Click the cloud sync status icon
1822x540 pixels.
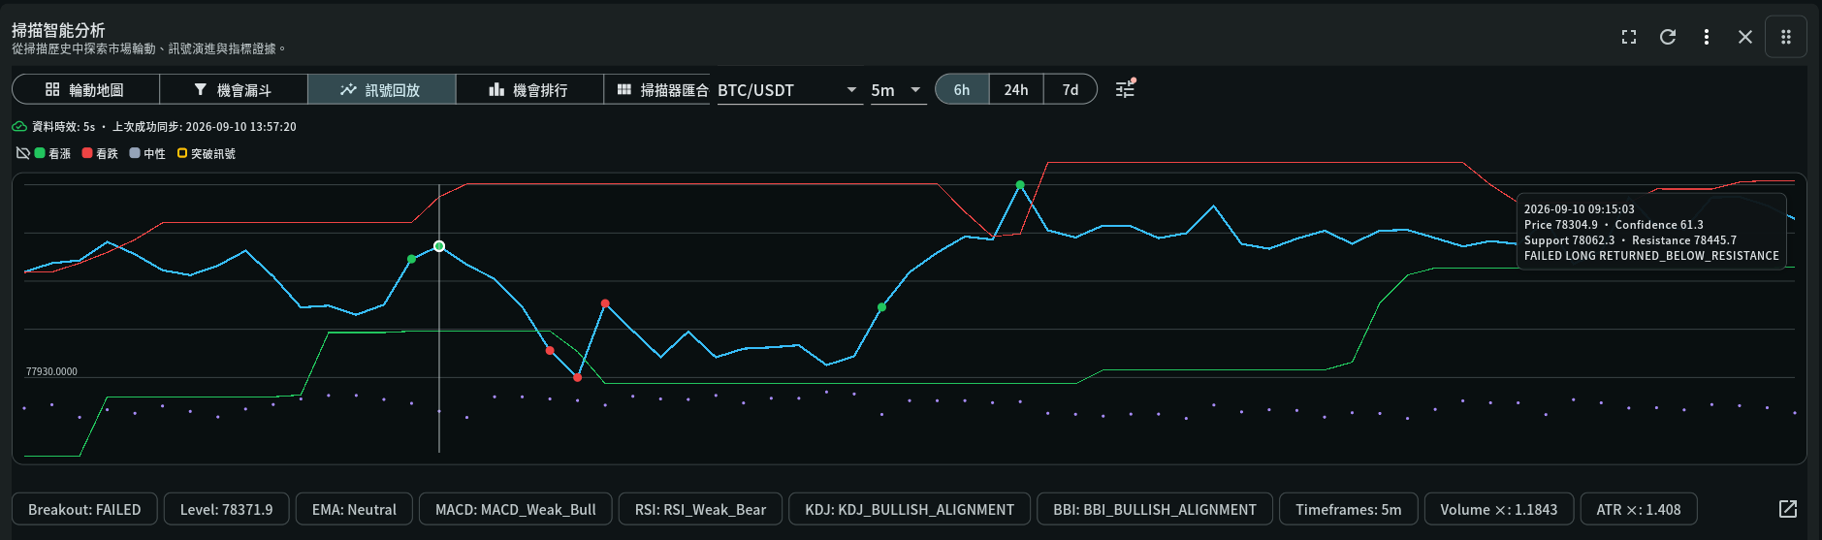click(x=19, y=127)
